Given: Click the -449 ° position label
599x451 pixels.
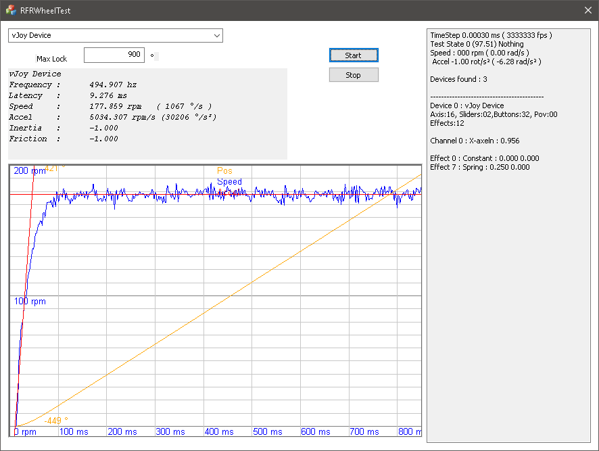Looking at the screenshot, I should (56, 421).
